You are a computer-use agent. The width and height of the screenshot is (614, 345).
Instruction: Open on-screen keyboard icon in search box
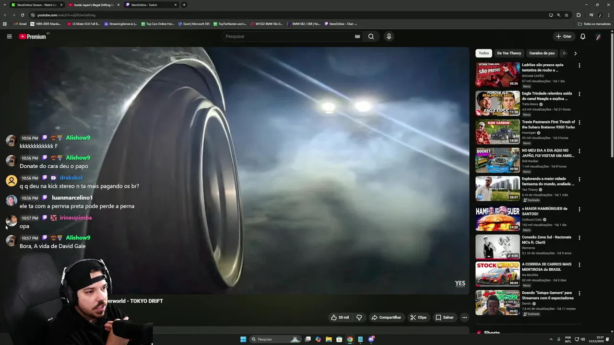tap(357, 36)
